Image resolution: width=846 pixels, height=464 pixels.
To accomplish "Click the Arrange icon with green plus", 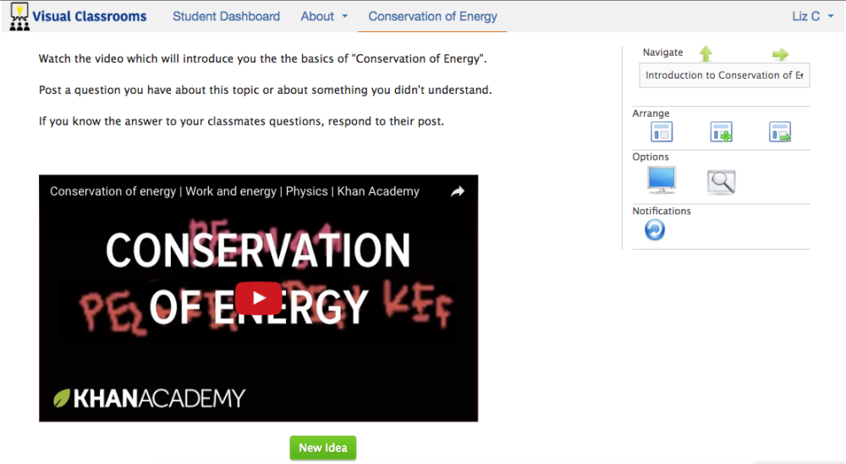I will click(721, 132).
